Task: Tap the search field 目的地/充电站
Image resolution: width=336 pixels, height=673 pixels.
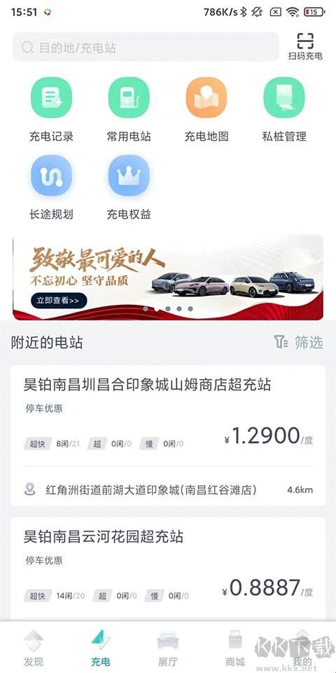Action: click(x=146, y=47)
